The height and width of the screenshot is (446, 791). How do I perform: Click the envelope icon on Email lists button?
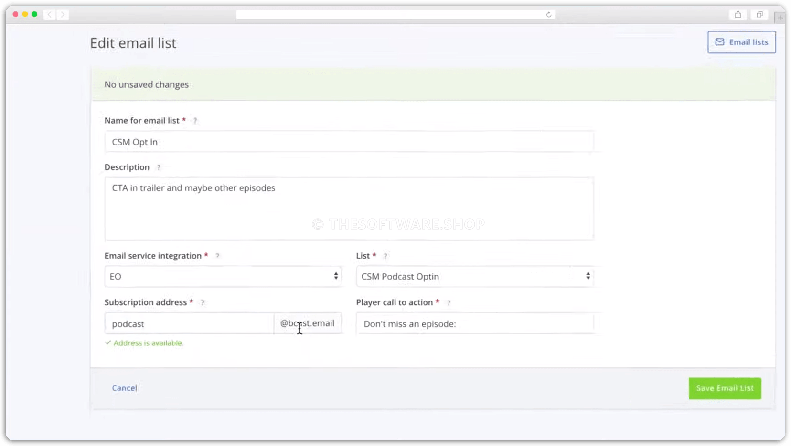pyautogui.click(x=720, y=42)
